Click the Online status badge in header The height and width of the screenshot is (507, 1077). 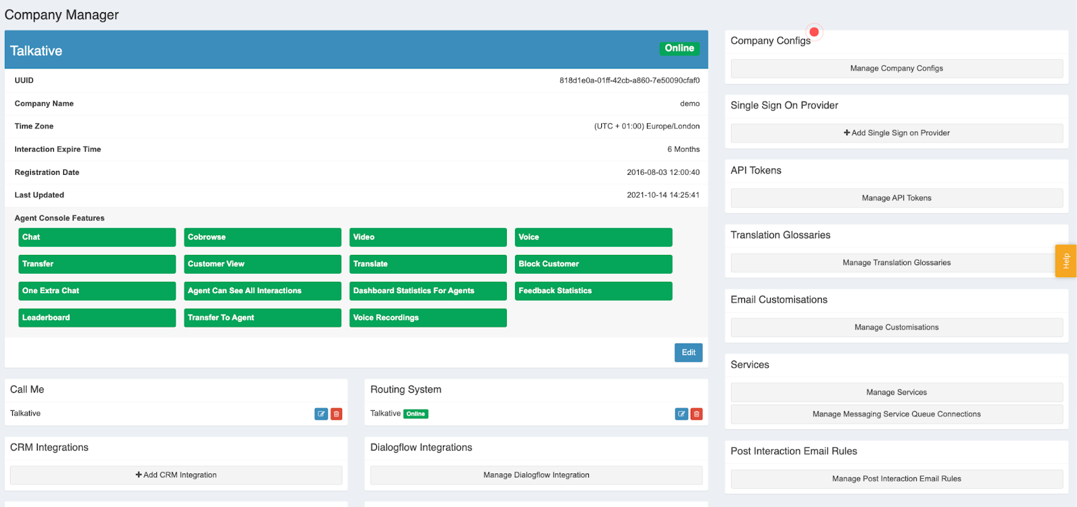[679, 48]
